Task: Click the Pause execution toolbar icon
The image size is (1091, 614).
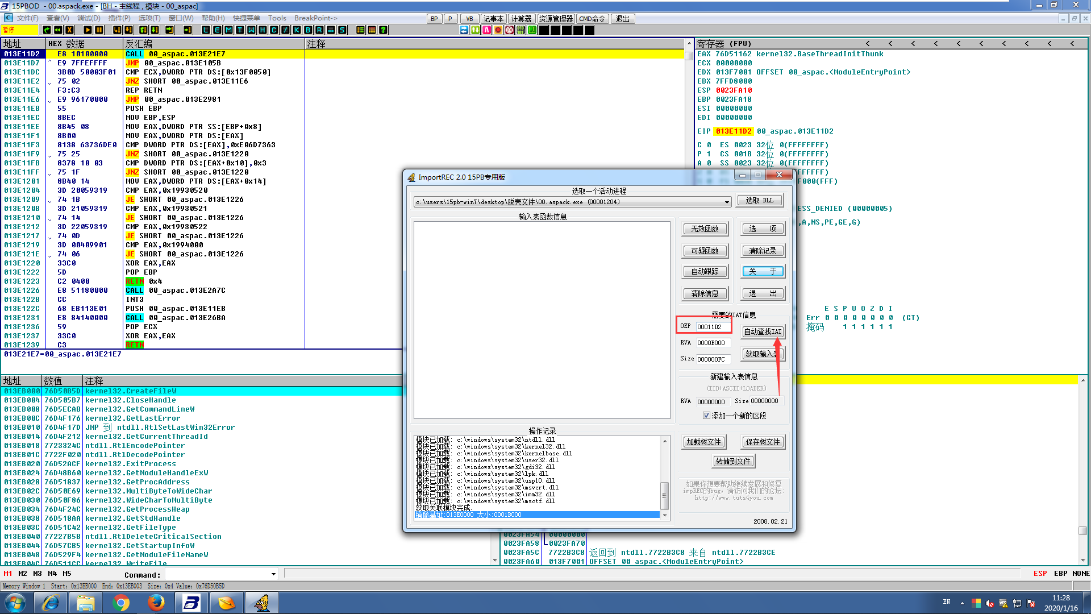Action: click(x=99, y=30)
